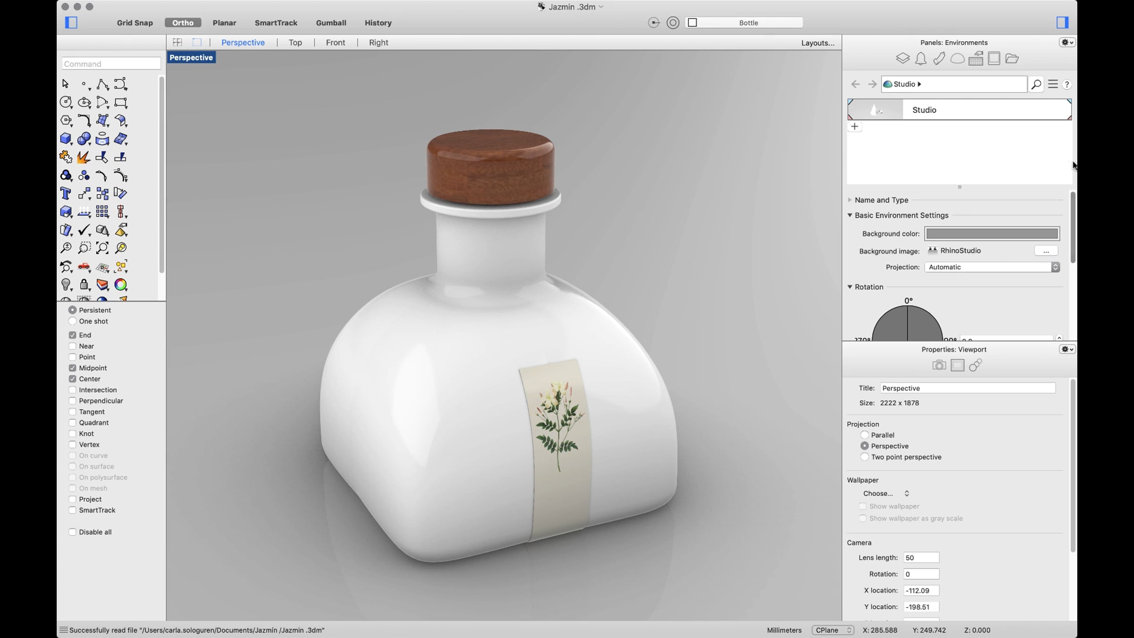Select the Fillet curves tool

(x=84, y=120)
